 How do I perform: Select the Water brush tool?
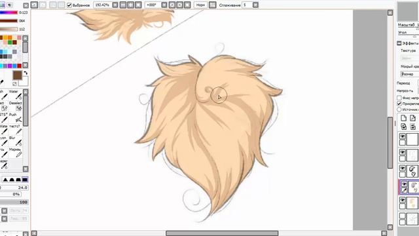(15, 94)
